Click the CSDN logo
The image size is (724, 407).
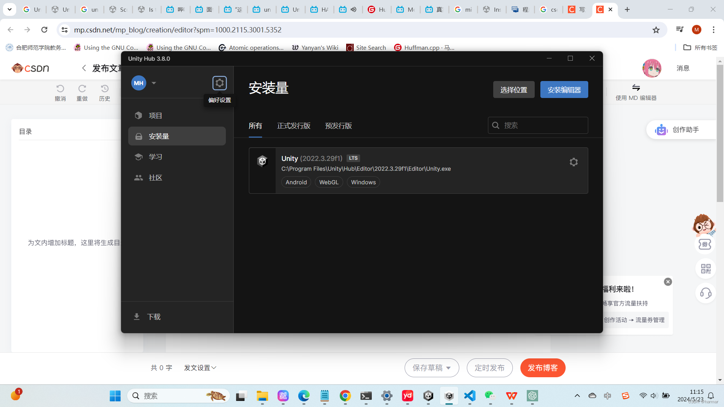coord(30,68)
